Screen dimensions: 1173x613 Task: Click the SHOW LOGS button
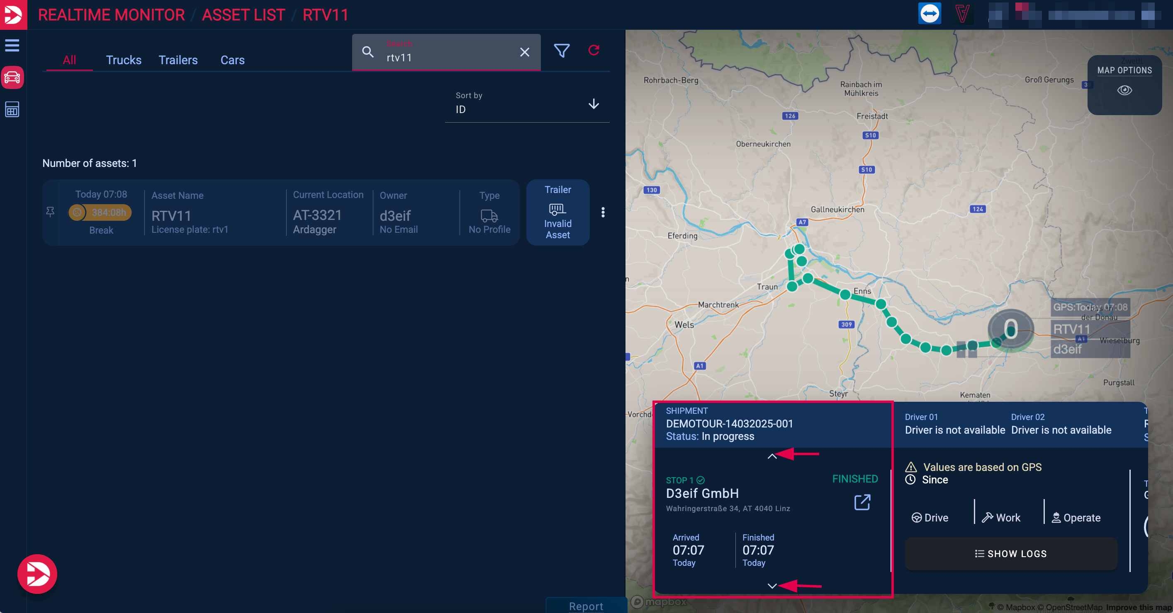pos(1010,554)
